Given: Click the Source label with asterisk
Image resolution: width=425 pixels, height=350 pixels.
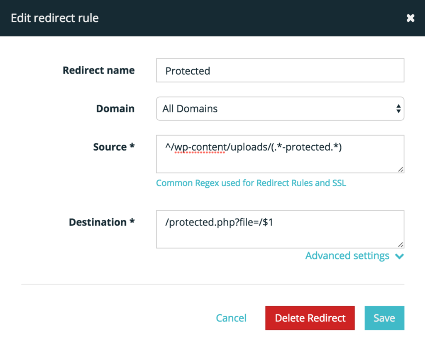Looking at the screenshot, I should 114,147.
